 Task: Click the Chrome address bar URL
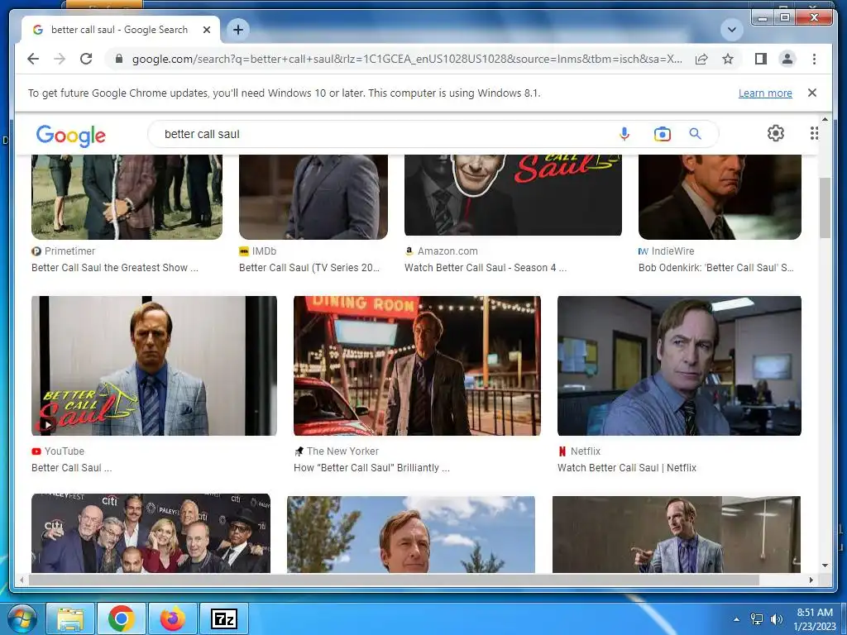click(x=407, y=59)
